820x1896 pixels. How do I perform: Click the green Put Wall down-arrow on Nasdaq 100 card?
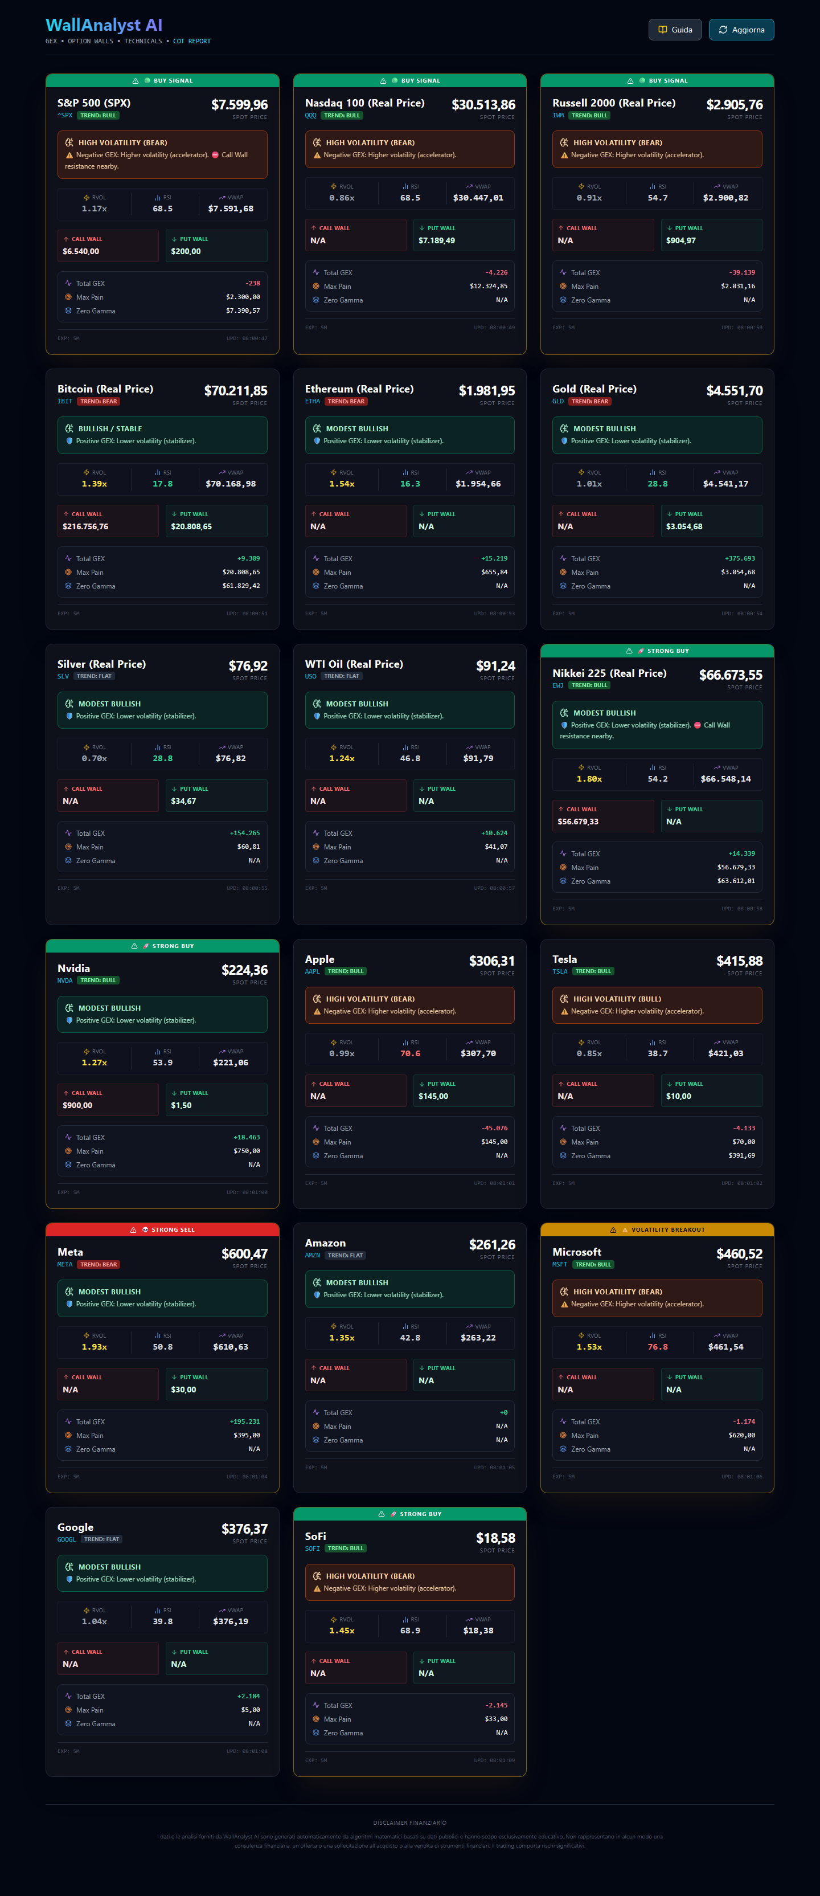(421, 228)
